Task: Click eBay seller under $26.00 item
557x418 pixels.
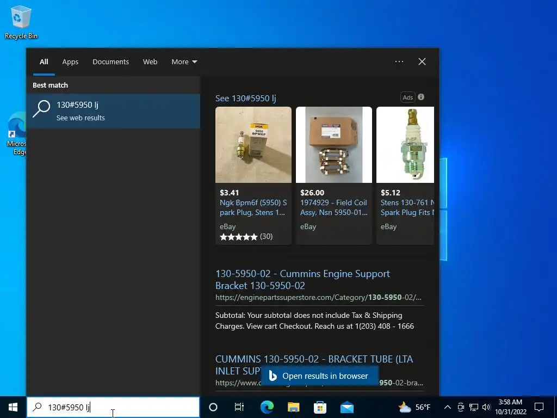Action: point(308,226)
